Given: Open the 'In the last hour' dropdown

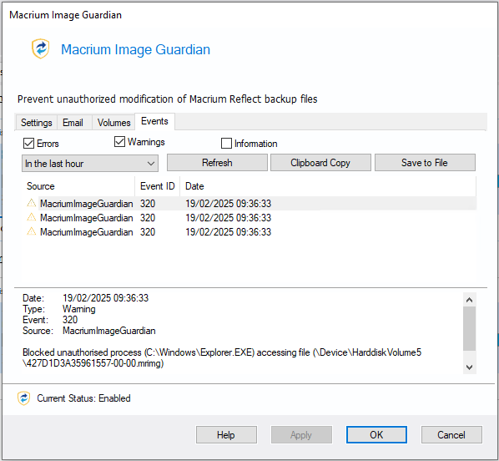Looking at the screenshot, I should 90,164.
